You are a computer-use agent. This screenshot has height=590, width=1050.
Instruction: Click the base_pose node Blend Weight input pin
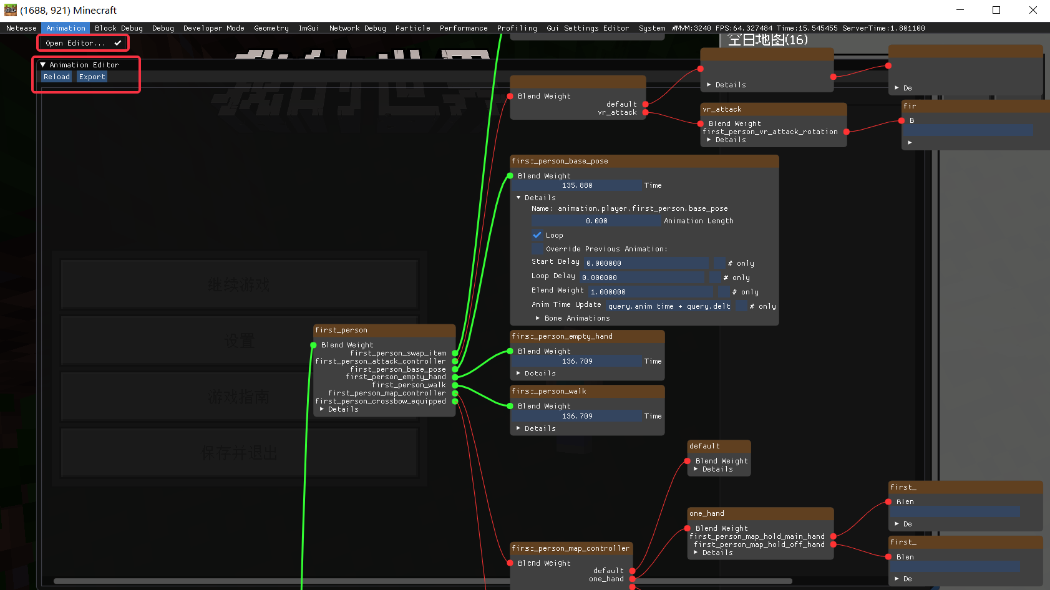pos(510,176)
